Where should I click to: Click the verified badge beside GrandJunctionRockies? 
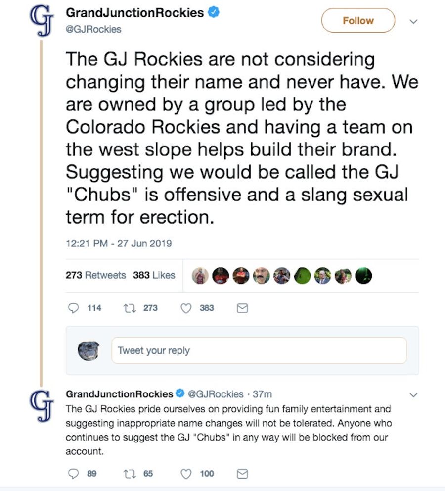pos(214,12)
